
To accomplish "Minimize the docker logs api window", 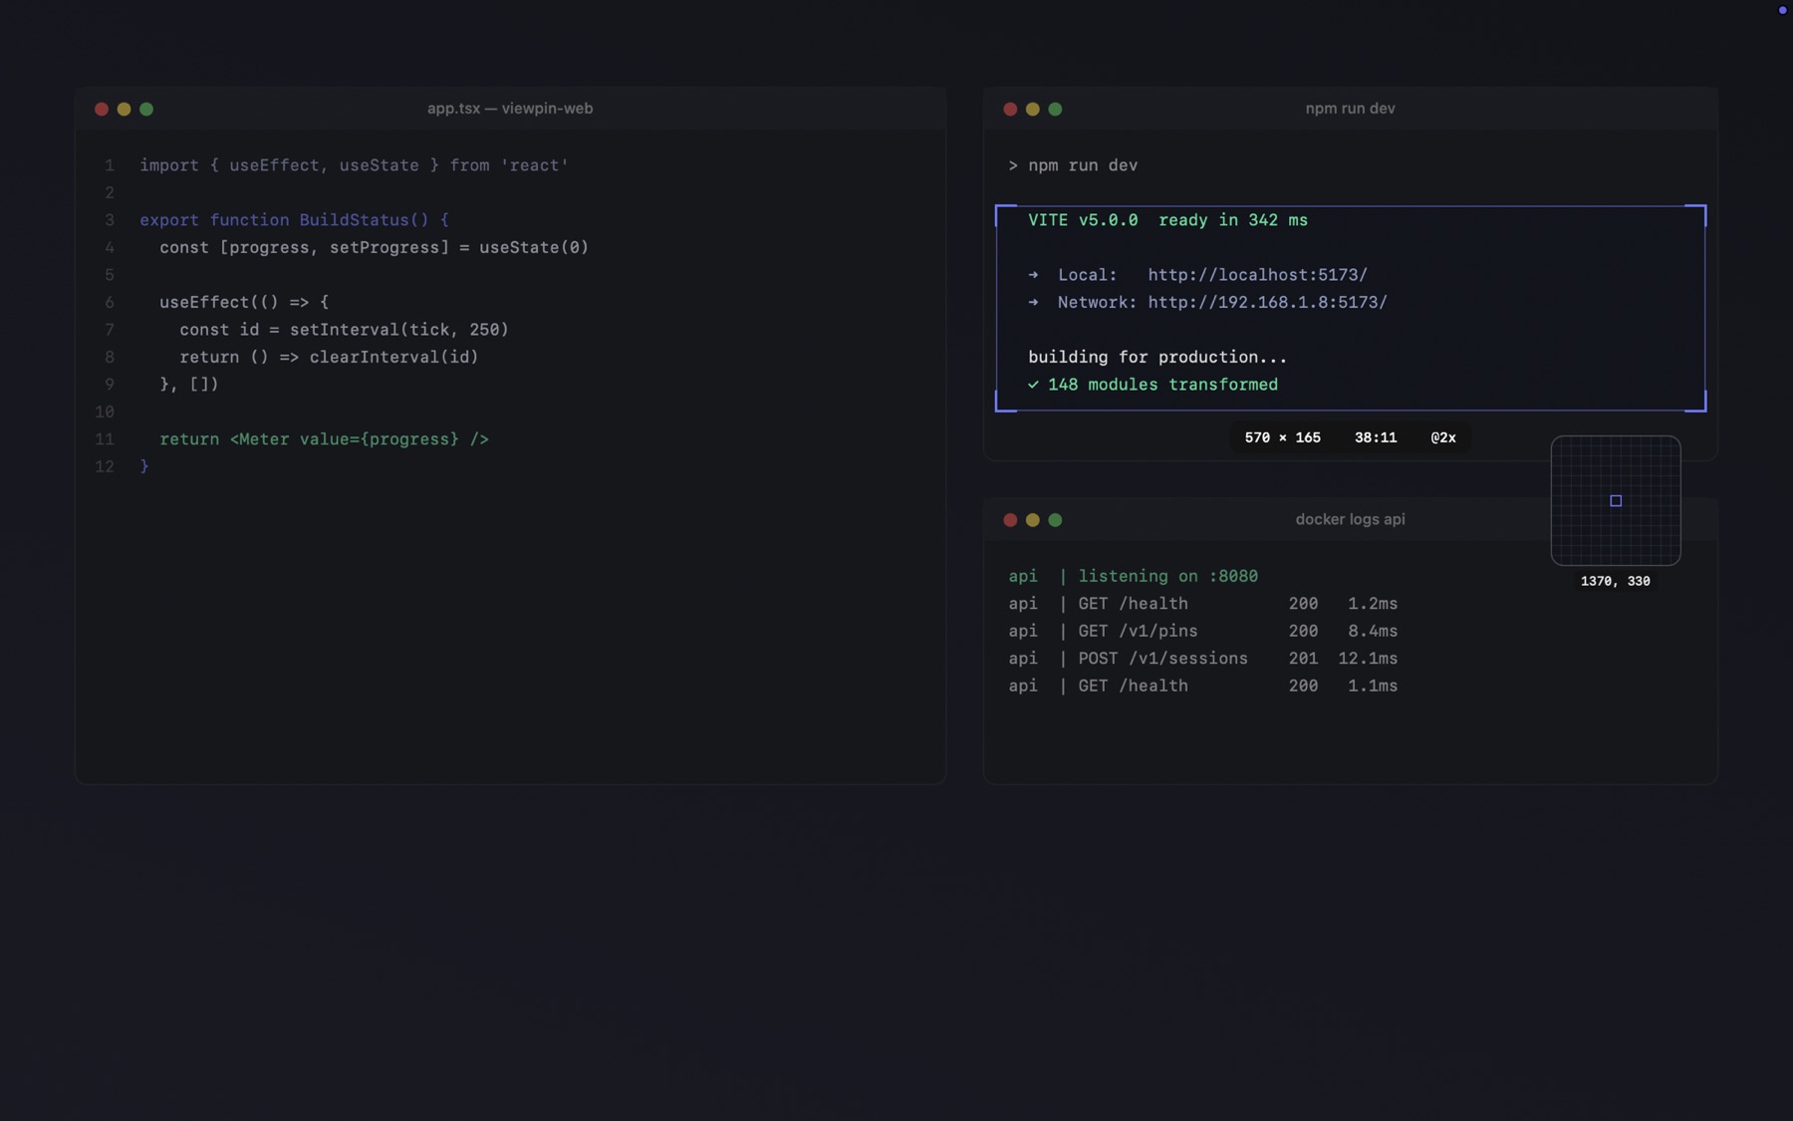I will click(x=1033, y=520).
